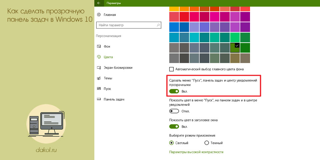
Task: Check Автоматический выбор главного цвета фона
Action: click(x=171, y=69)
